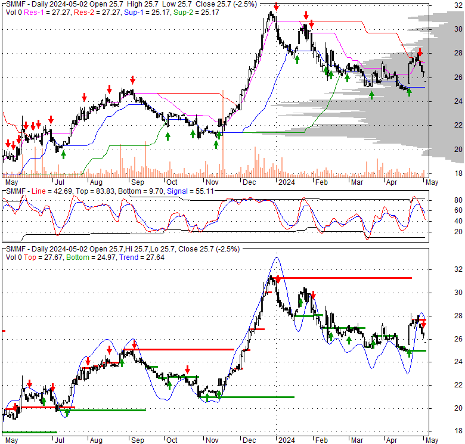Select the oscillator 'Bottom = 9.70' value

141,191
